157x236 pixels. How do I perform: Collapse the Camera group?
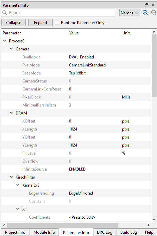click(x=11, y=49)
